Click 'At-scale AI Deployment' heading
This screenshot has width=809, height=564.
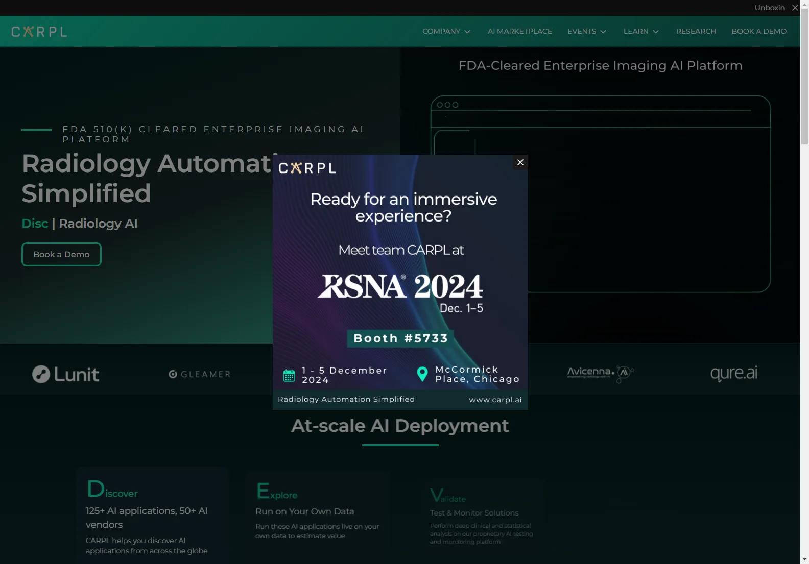pyautogui.click(x=400, y=426)
